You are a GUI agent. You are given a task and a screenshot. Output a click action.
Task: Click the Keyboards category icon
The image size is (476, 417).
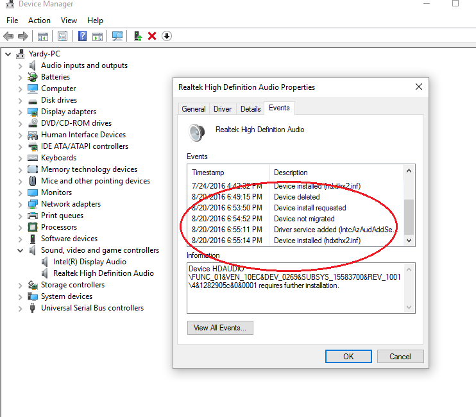point(33,158)
